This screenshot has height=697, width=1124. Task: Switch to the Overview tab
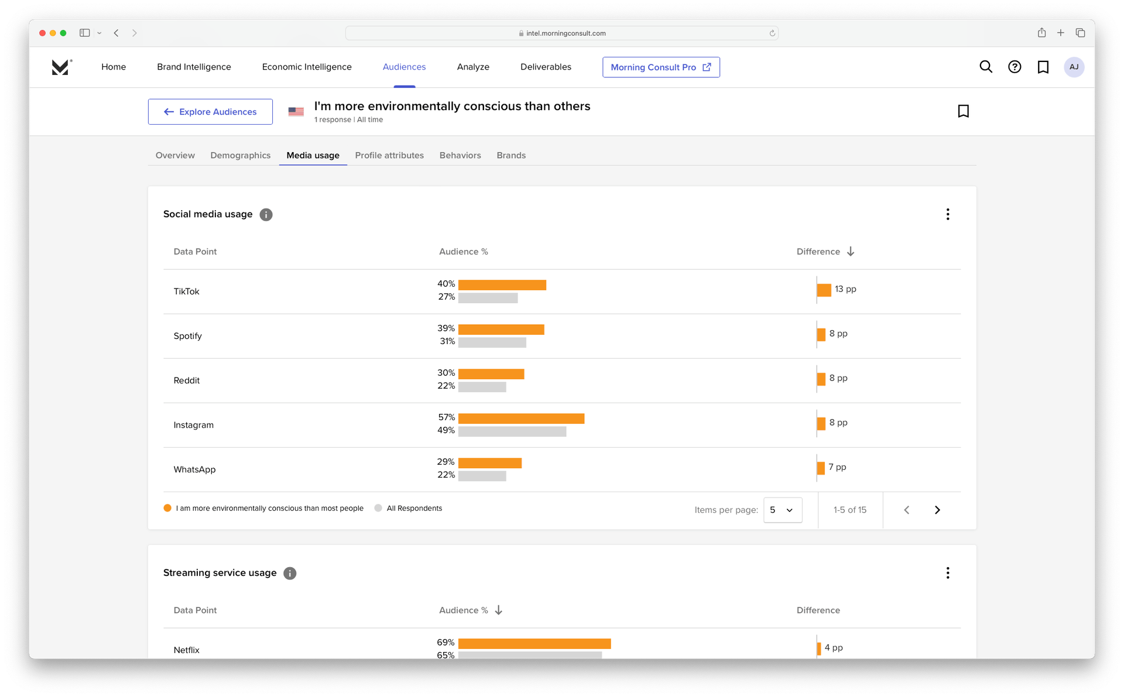point(175,155)
